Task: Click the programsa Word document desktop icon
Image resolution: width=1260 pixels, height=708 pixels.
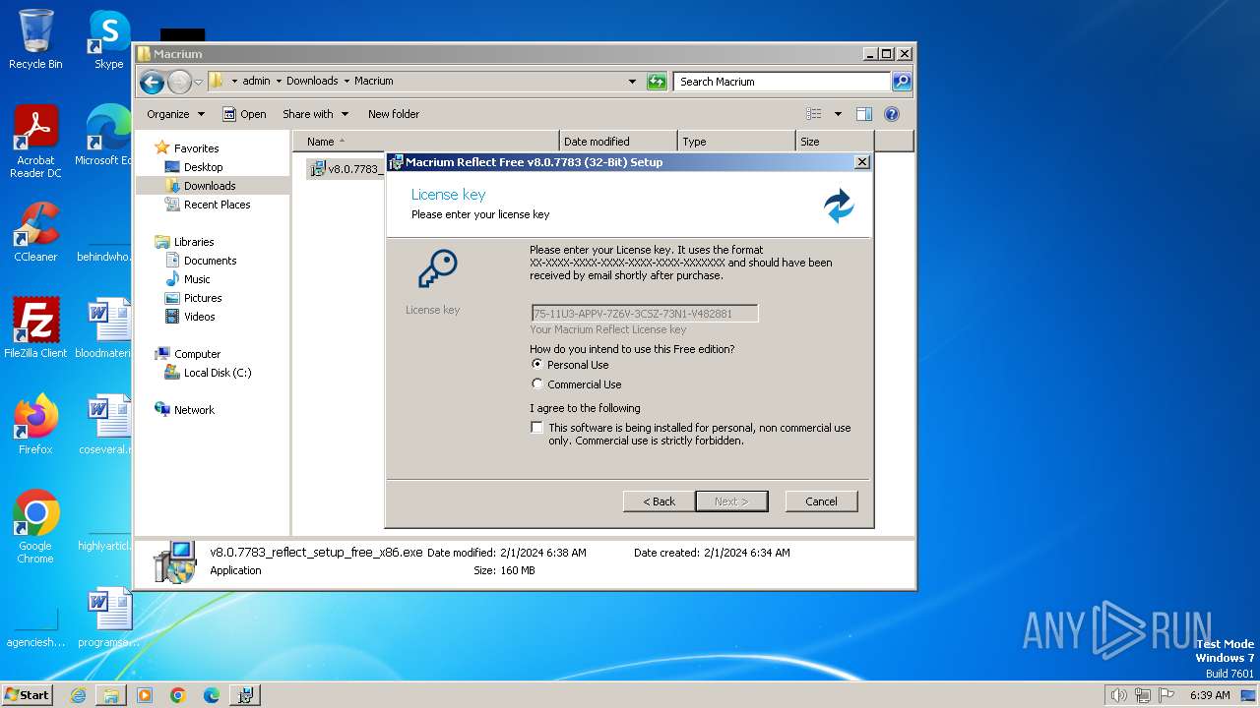Action: pos(109,618)
